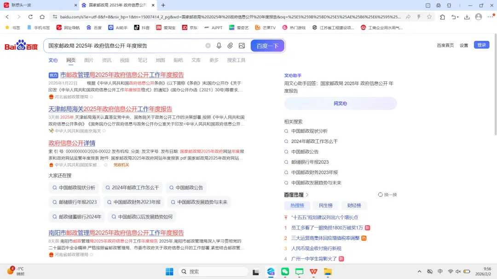This screenshot has height=279, width=497.
Task: Switch to 文库 search tab
Action: [x=196, y=60]
